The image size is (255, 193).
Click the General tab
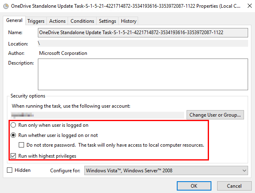(14, 21)
